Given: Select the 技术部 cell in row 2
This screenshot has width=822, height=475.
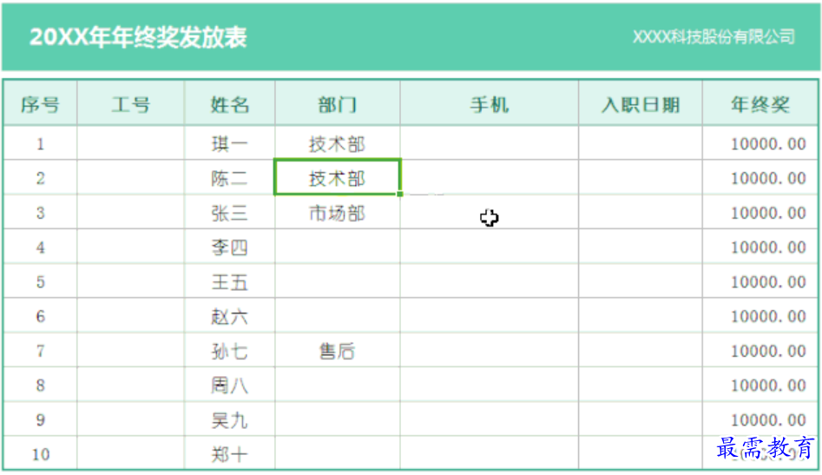Looking at the screenshot, I should [x=337, y=177].
